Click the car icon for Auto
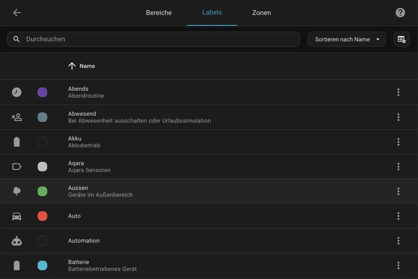 coord(17,216)
